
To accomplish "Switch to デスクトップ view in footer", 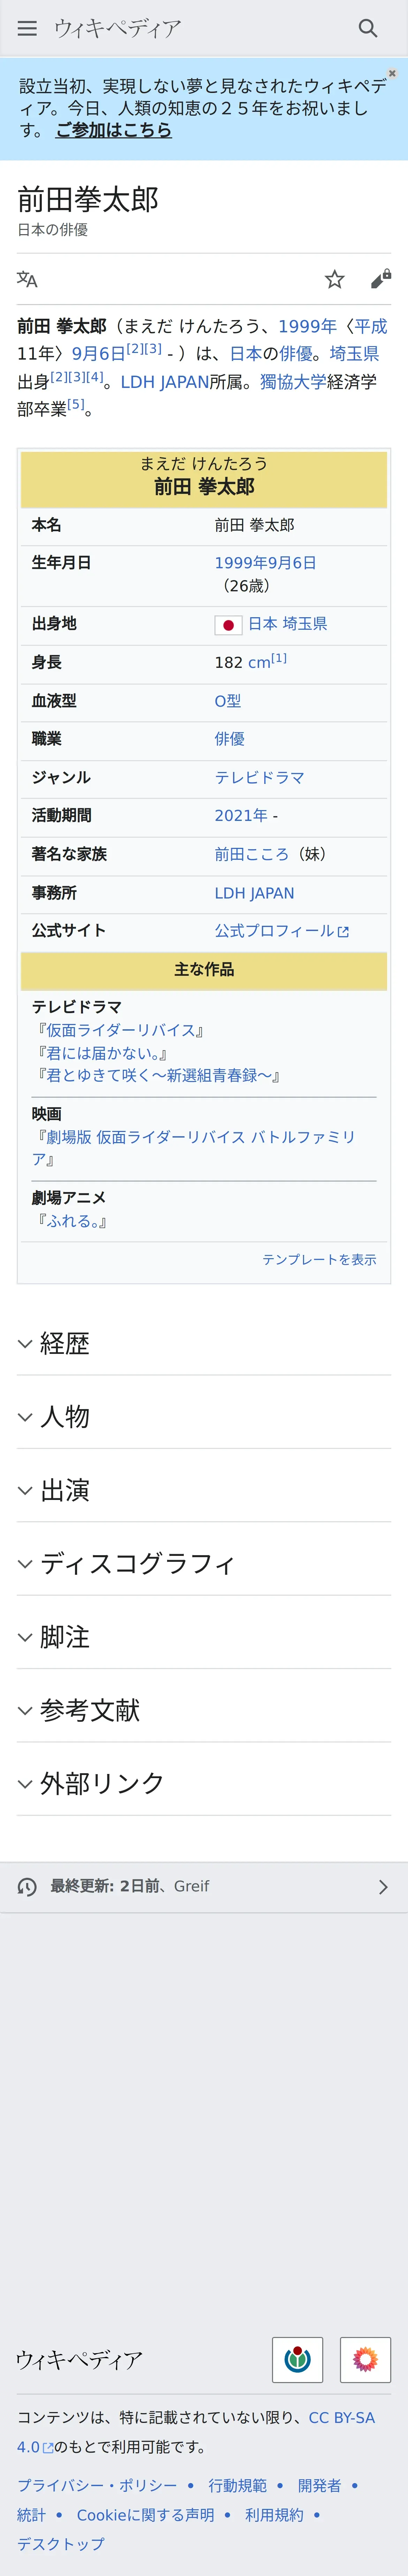I will pyautogui.click(x=60, y=2543).
